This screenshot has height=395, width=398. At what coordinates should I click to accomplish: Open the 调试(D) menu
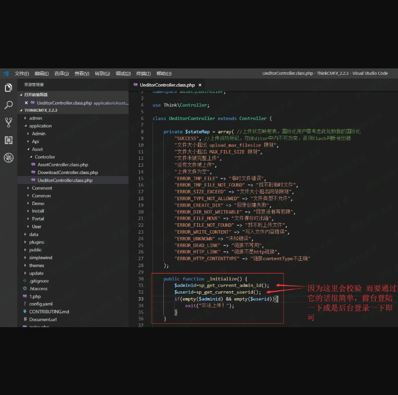123,73
